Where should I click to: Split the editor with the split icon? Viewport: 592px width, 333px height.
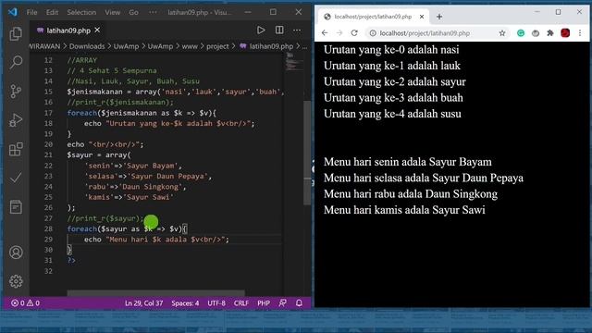[279, 31]
